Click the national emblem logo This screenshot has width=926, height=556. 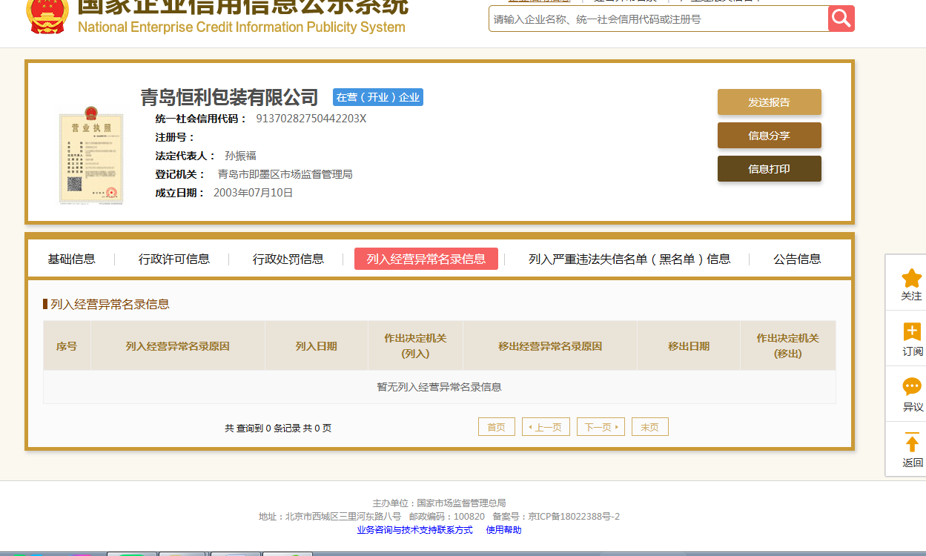(46, 16)
